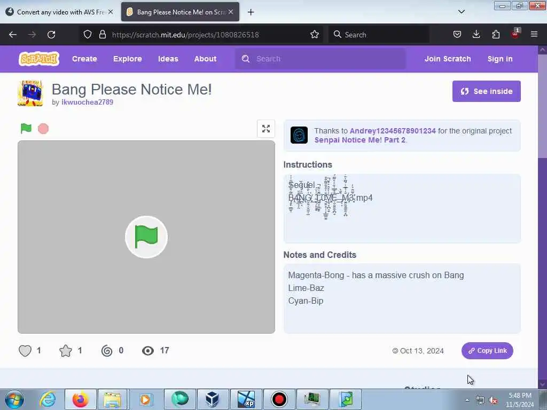Open the Ideas menu item
Screen dimensions: 547x410
(x=168, y=59)
